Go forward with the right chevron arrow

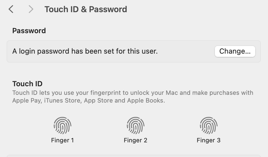(x=31, y=9)
